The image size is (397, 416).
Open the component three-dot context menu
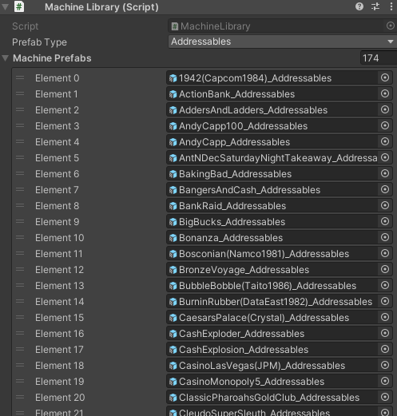[x=391, y=6]
